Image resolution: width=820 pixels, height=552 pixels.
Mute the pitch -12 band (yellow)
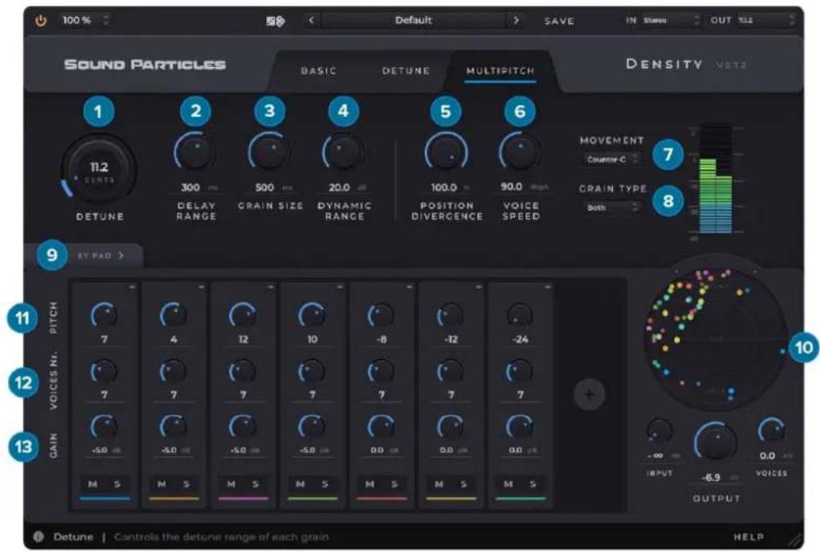coord(439,484)
